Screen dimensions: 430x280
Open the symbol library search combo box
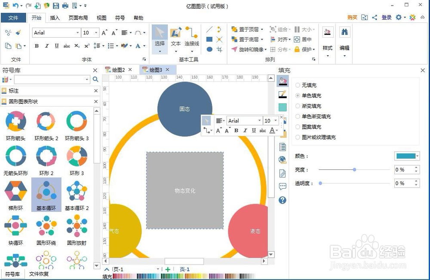click(52, 79)
